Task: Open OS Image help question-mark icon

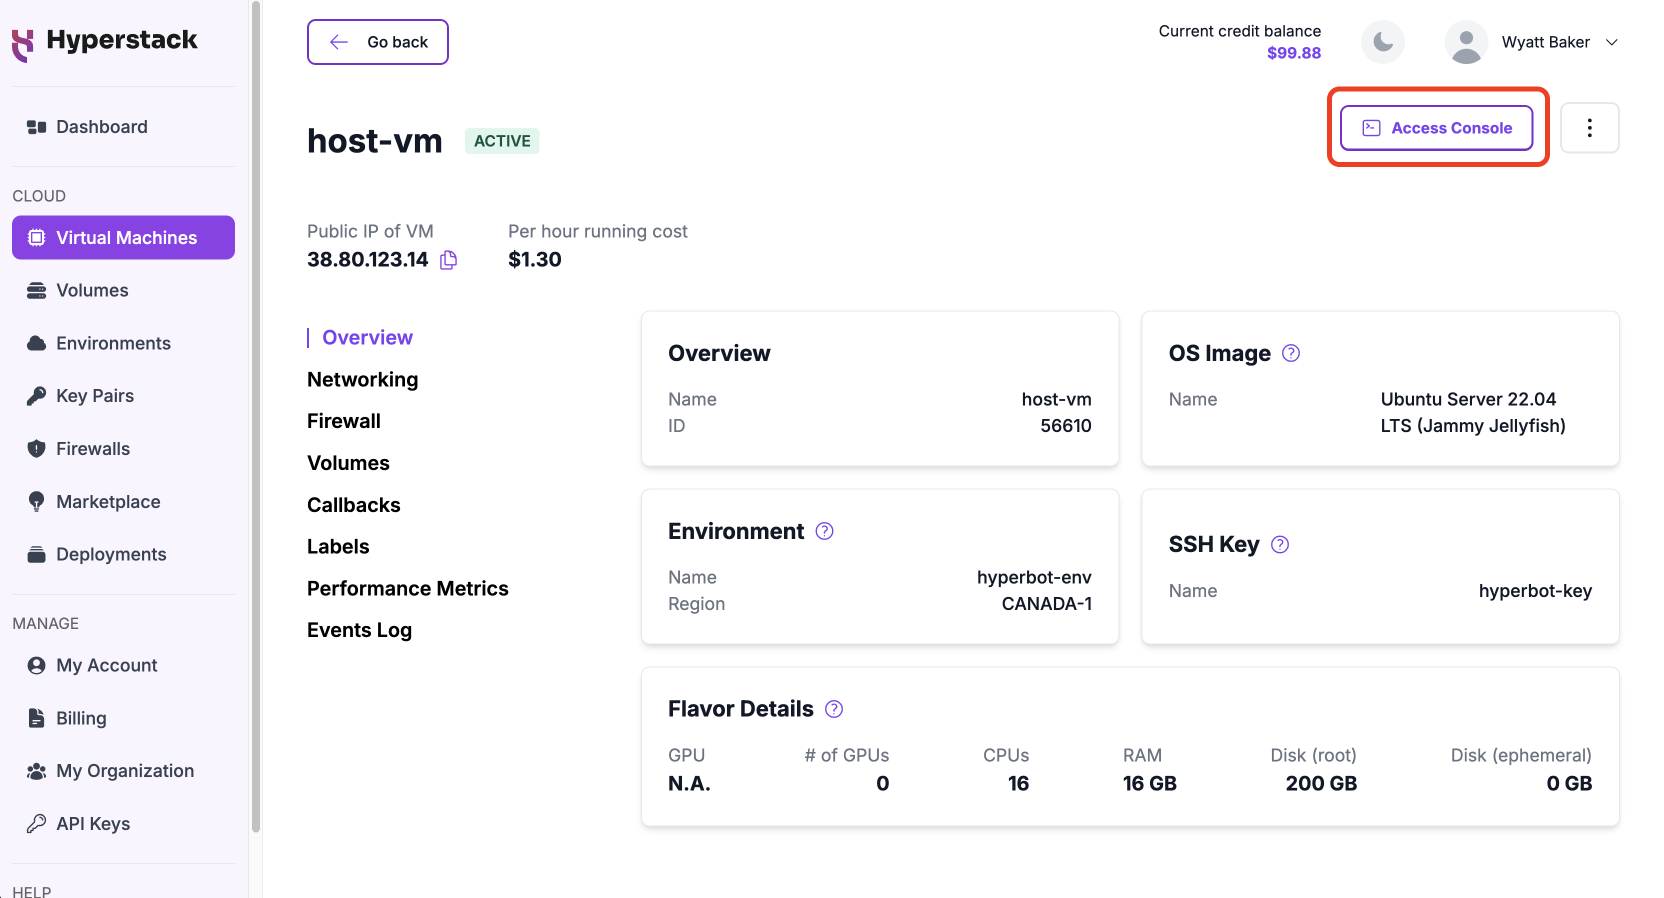Action: pyautogui.click(x=1290, y=353)
